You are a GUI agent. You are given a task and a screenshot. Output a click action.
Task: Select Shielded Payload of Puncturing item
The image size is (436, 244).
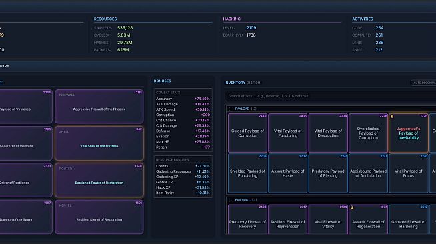click(247, 173)
